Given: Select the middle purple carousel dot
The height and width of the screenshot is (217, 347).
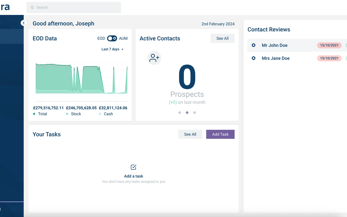Looking at the screenshot, I should (x=187, y=113).
